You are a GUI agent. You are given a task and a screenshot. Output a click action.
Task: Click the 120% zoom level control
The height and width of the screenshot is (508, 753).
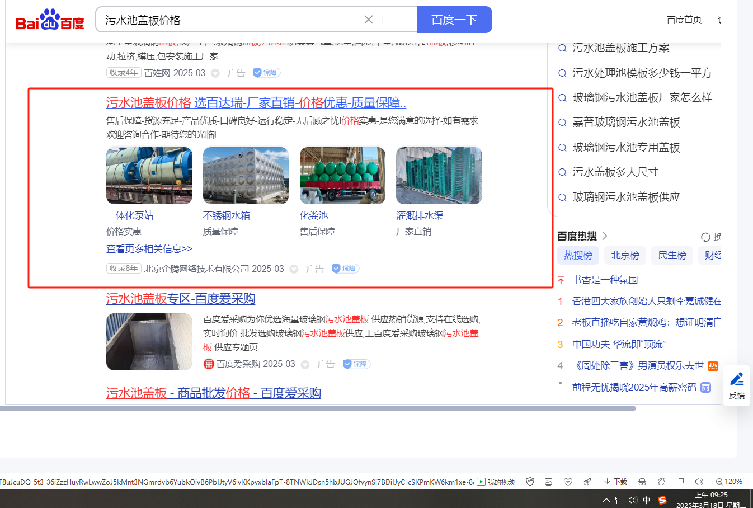[729, 482]
